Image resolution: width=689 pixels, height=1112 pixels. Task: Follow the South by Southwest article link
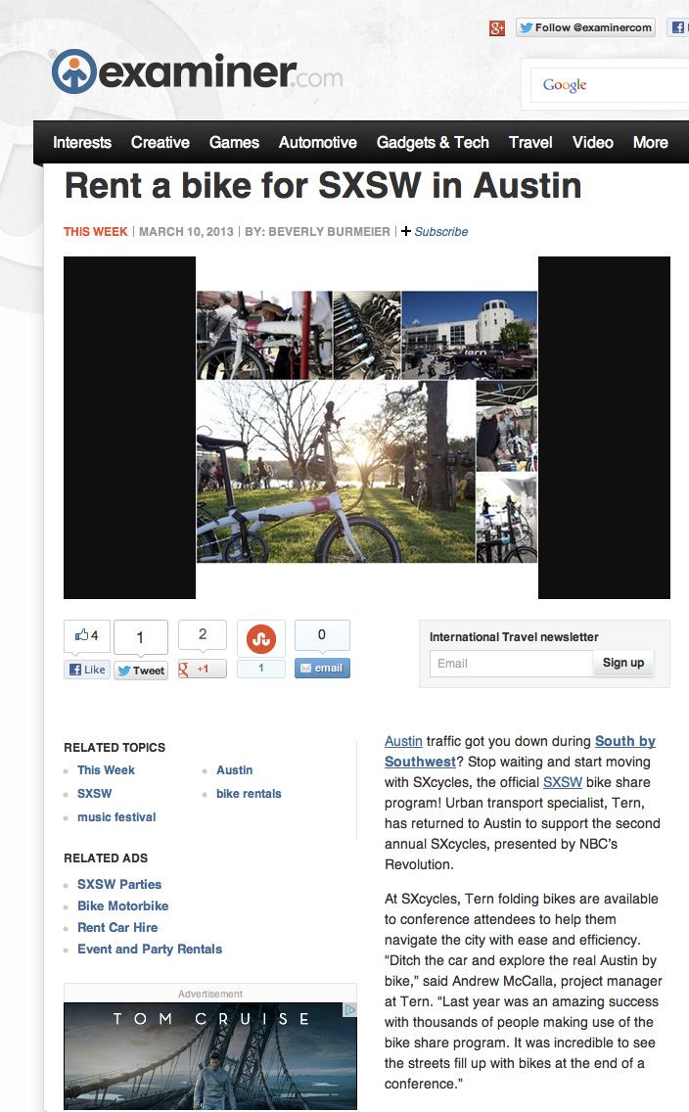pos(521,751)
